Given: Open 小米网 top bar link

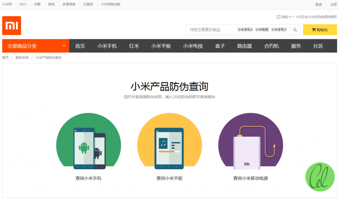Looking at the screenshot, I should click(x=7, y=4).
